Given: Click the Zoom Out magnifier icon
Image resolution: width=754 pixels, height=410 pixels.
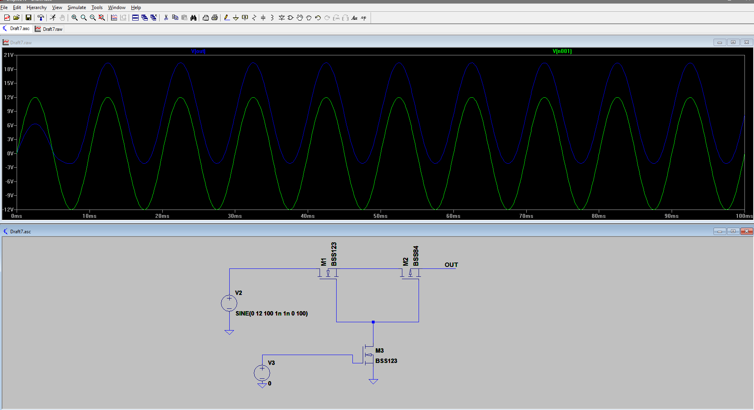Looking at the screenshot, I should click(93, 17).
